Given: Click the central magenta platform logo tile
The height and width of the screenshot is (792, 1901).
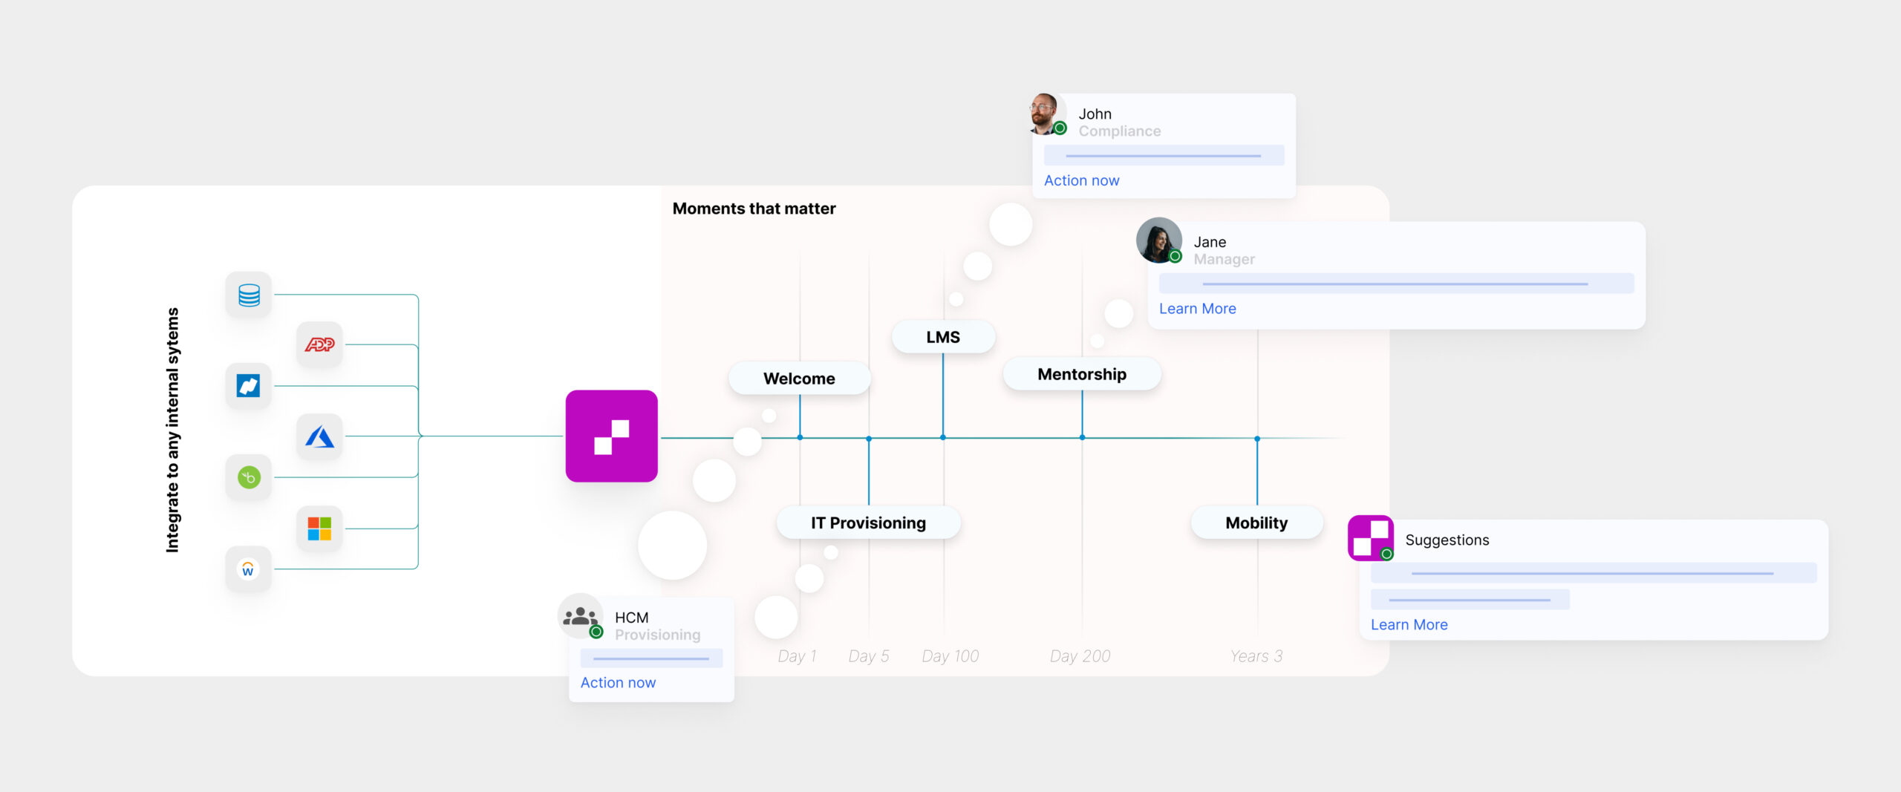Looking at the screenshot, I should (x=611, y=436).
